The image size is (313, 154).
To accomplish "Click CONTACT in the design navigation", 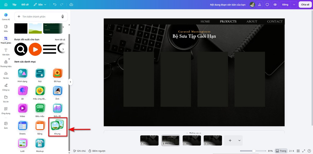I will (275, 21).
